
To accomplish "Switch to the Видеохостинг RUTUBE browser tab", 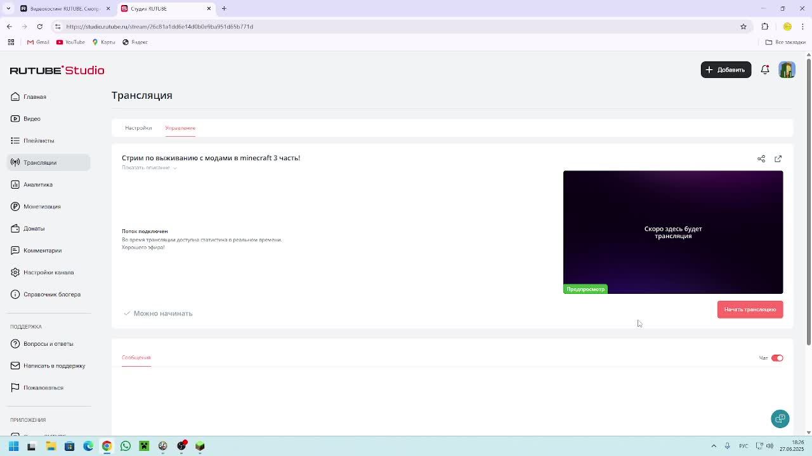I will [65, 9].
